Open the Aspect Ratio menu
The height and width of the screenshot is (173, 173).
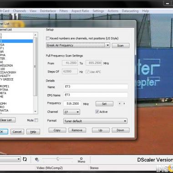click(x=80, y=11)
